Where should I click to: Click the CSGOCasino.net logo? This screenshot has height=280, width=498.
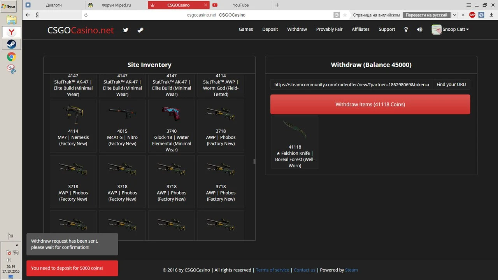(x=81, y=30)
